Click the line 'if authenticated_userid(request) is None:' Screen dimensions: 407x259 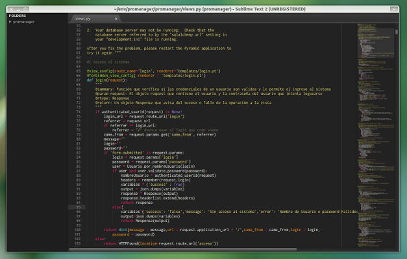coord(139,112)
